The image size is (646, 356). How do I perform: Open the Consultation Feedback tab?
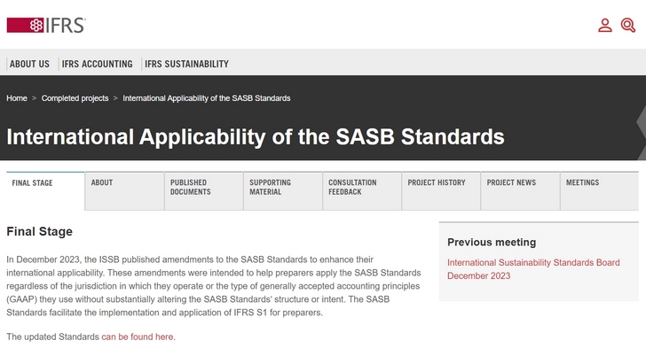[352, 187]
